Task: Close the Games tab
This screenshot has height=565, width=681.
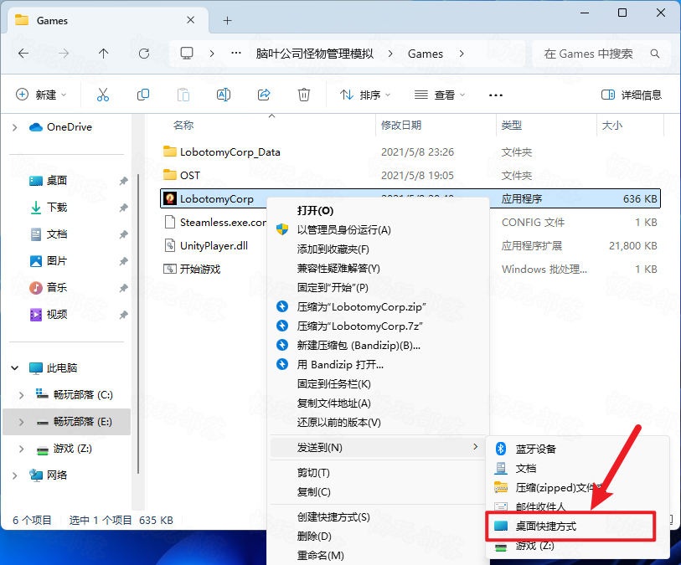Action: point(190,20)
